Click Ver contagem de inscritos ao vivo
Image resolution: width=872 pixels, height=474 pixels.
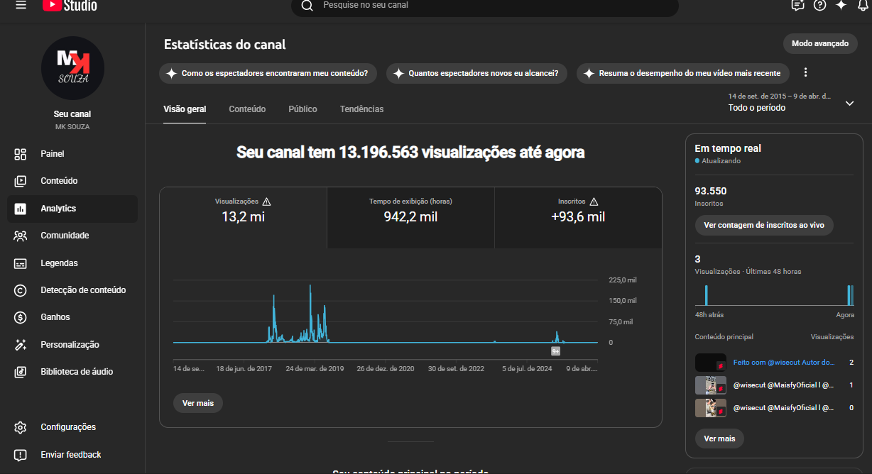(764, 225)
